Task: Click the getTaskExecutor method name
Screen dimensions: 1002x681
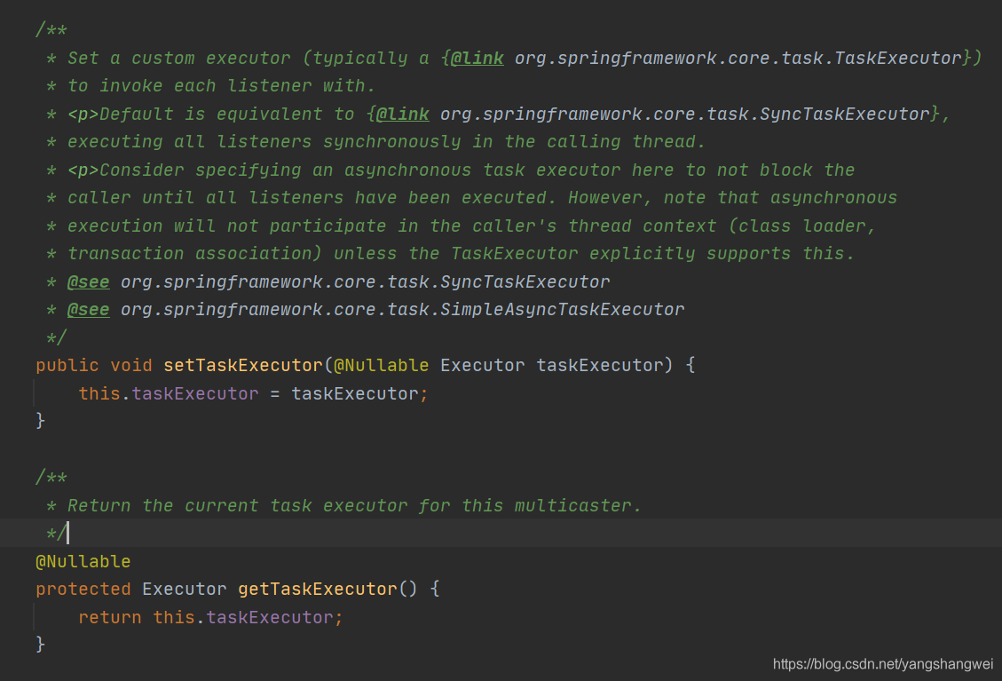Action: [x=318, y=590]
